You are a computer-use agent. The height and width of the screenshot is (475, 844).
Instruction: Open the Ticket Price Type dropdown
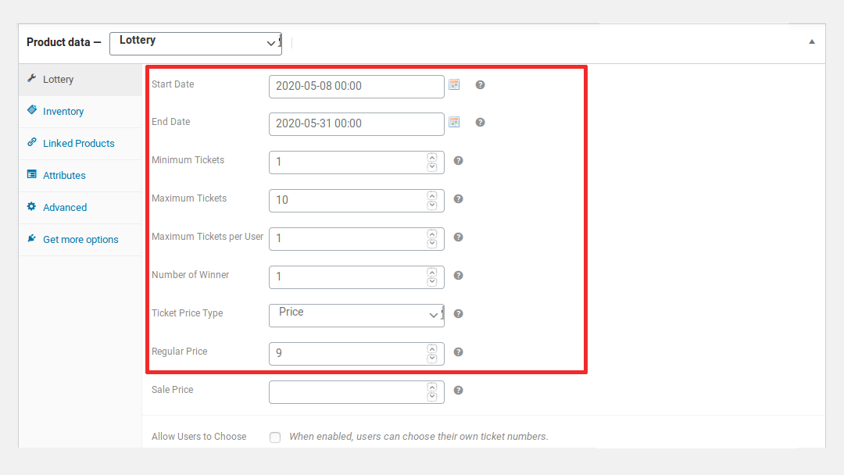pyautogui.click(x=356, y=315)
